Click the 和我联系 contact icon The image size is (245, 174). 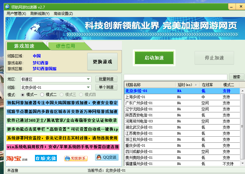[x=76, y=158]
